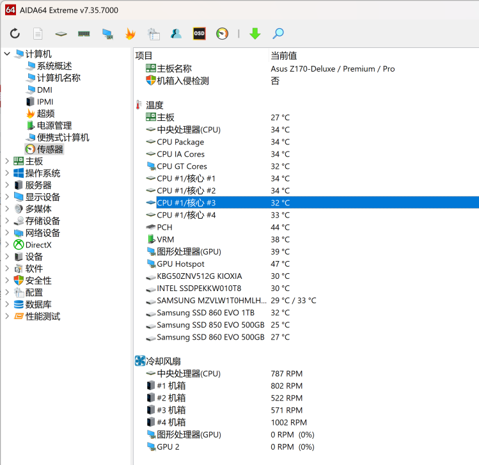Image resolution: width=479 pixels, height=465 pixels.
Task: Expand the 主板 tree node
Action: 7,161
